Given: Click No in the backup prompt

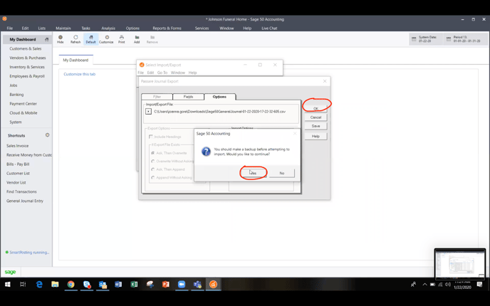Looking at the screenshot, I should (282, 173).
